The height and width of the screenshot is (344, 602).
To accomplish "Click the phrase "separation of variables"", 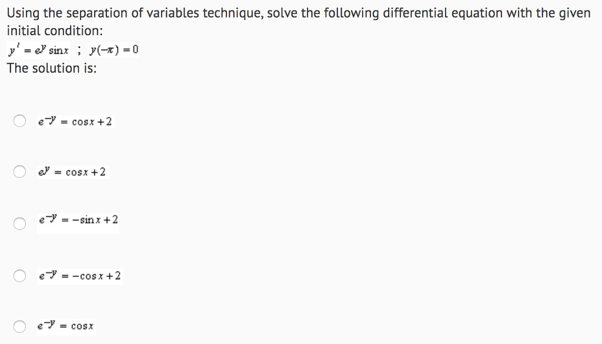I will tap(123, 13).
